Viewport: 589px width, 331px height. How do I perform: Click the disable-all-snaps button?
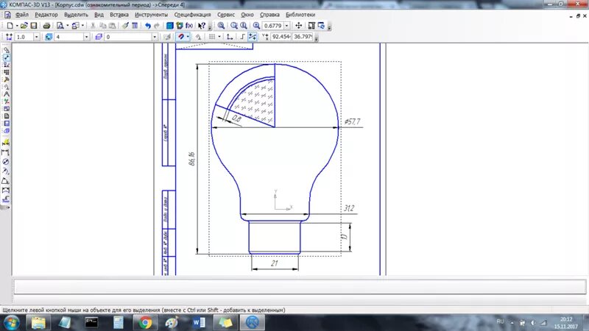(198, 37)
